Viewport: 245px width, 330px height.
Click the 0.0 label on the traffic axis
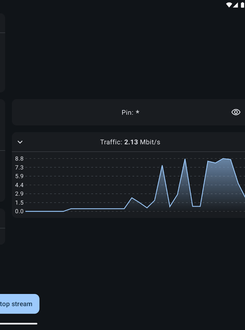tap(20, 211)
